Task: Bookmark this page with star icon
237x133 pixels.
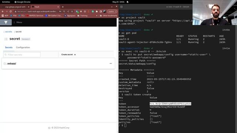Action: [72, 11]
